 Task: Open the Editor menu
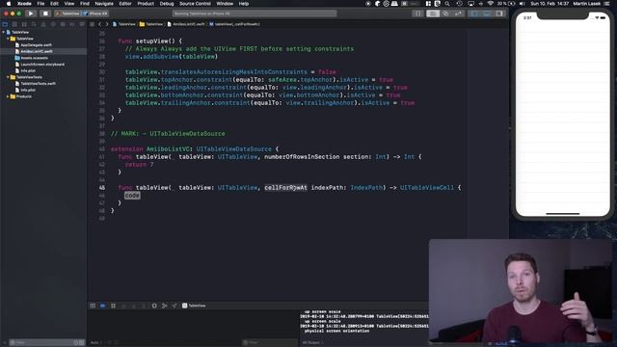(125, 4)
